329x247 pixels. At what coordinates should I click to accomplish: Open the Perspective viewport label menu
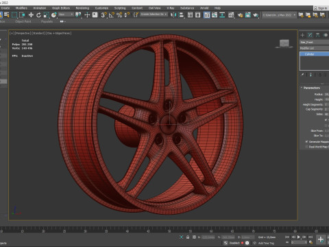click(23, 33)
